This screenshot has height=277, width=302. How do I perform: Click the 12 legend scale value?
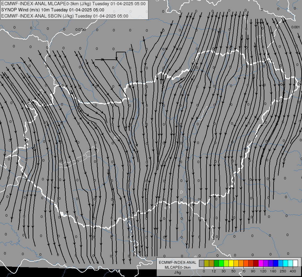tap(214, 271)
